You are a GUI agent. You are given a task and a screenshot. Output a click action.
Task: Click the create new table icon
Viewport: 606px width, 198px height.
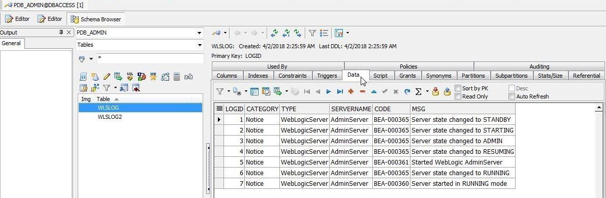point(94,77)
